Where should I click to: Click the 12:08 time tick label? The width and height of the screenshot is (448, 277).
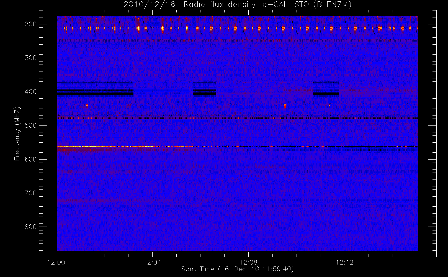[248, 262]
